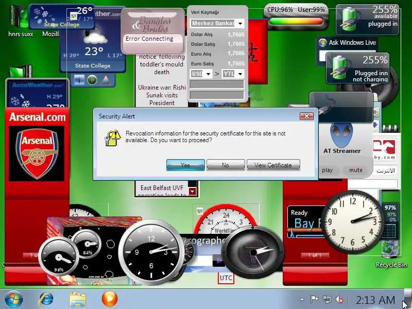
Task: Open the USD currency dropdown
Action: coord(201,74)
